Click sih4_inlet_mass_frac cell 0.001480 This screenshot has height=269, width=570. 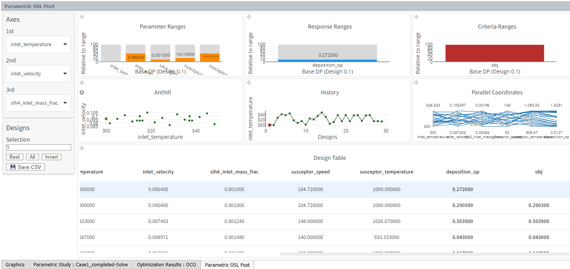(x=234, y=237)
